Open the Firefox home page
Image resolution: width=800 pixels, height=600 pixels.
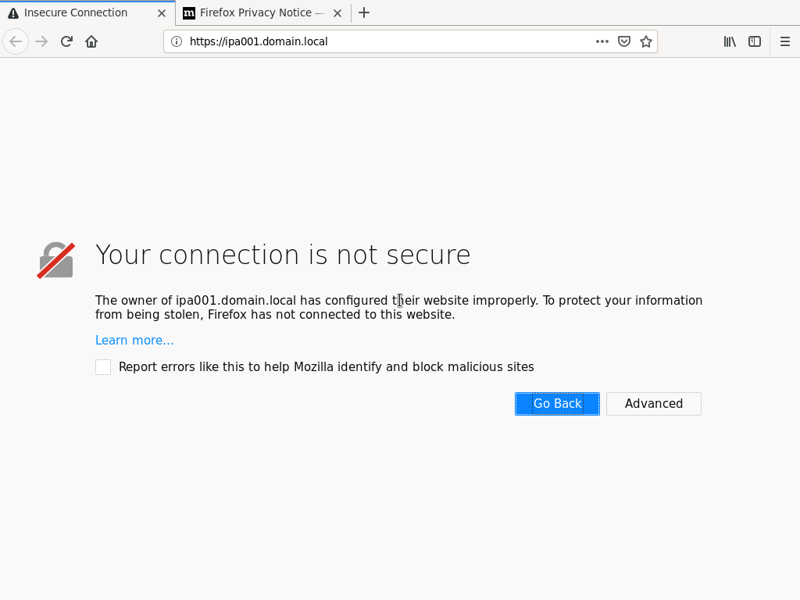[91, 42]
